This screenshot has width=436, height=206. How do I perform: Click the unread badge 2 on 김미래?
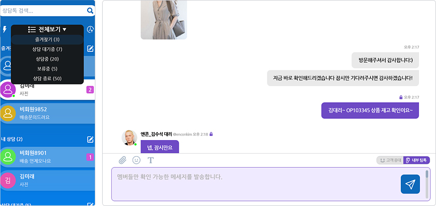(x=90, y=90)
